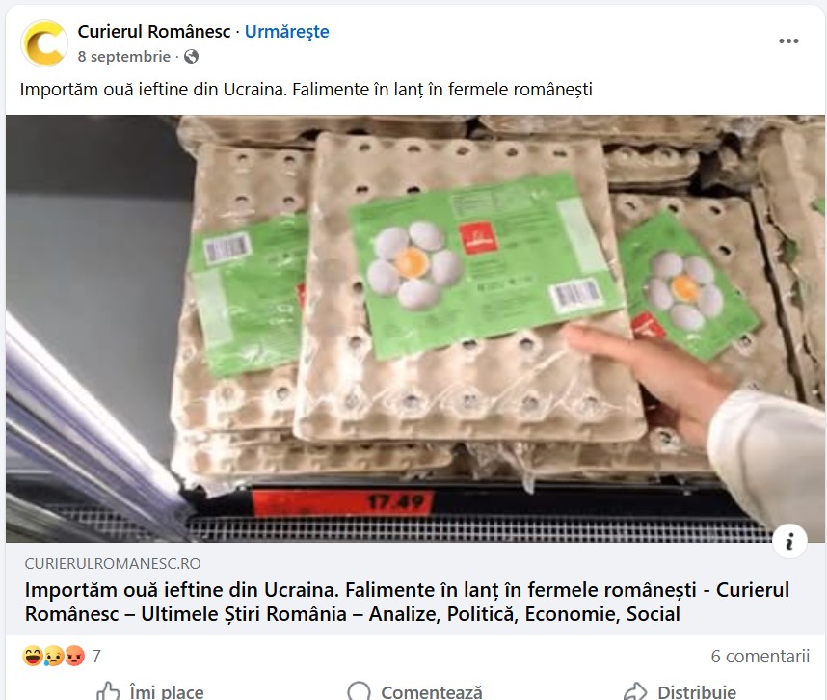This screenshot has width=827, height=700.
Task: Follow the page via Urmărește
Action: pos(287,32)
